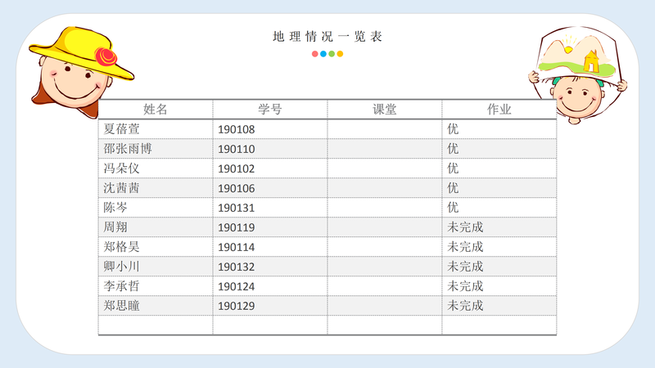
Task: Click student number 190131
Action: pyautogui.click(x=237, y=208)
